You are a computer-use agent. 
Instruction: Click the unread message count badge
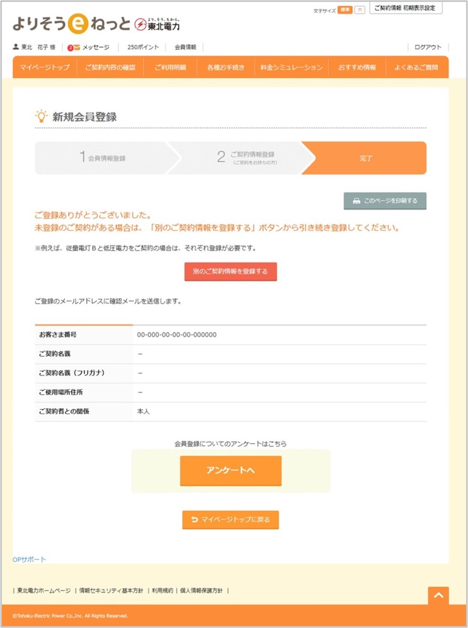click(x=71, y=47)
